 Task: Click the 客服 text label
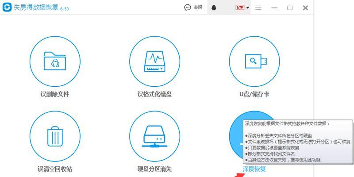(x=198, y=8)
